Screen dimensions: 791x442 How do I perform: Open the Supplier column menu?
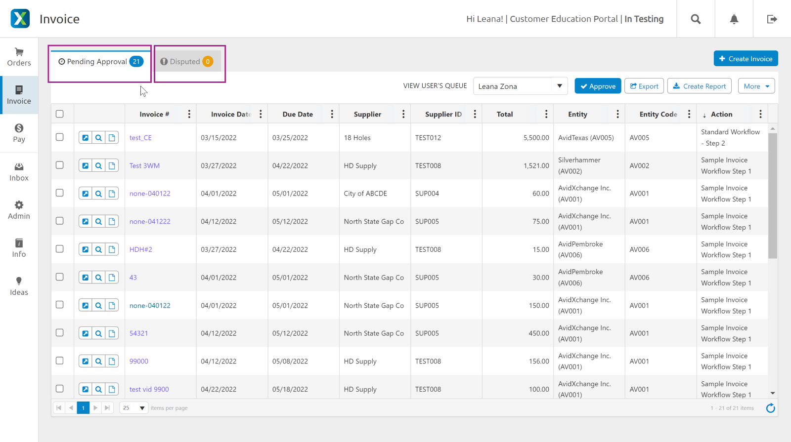[x=403, y=114]
